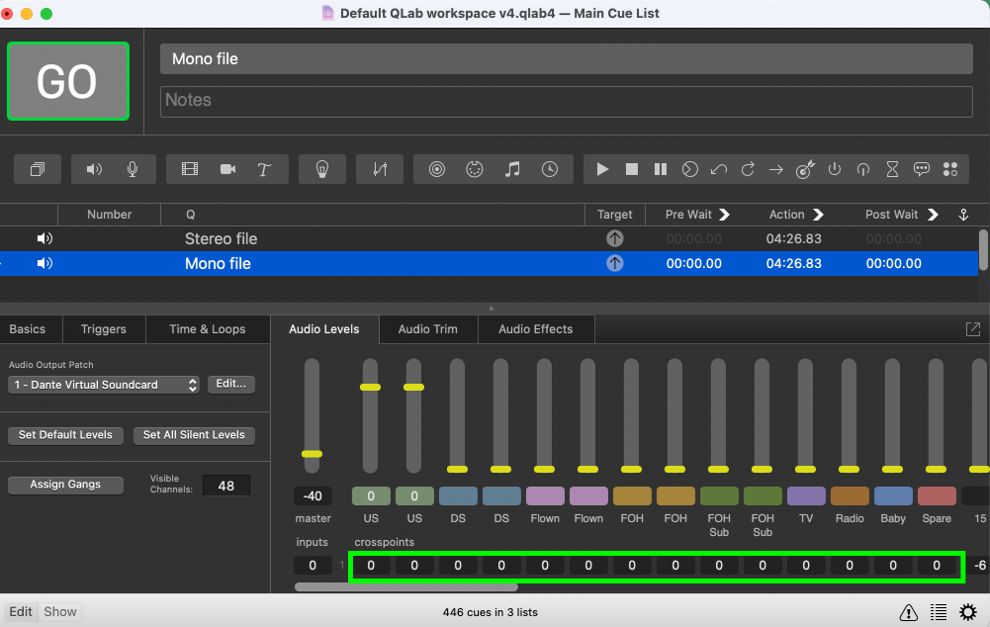Click Set Default Levels

pyautogui.click(x=65, y=435)
